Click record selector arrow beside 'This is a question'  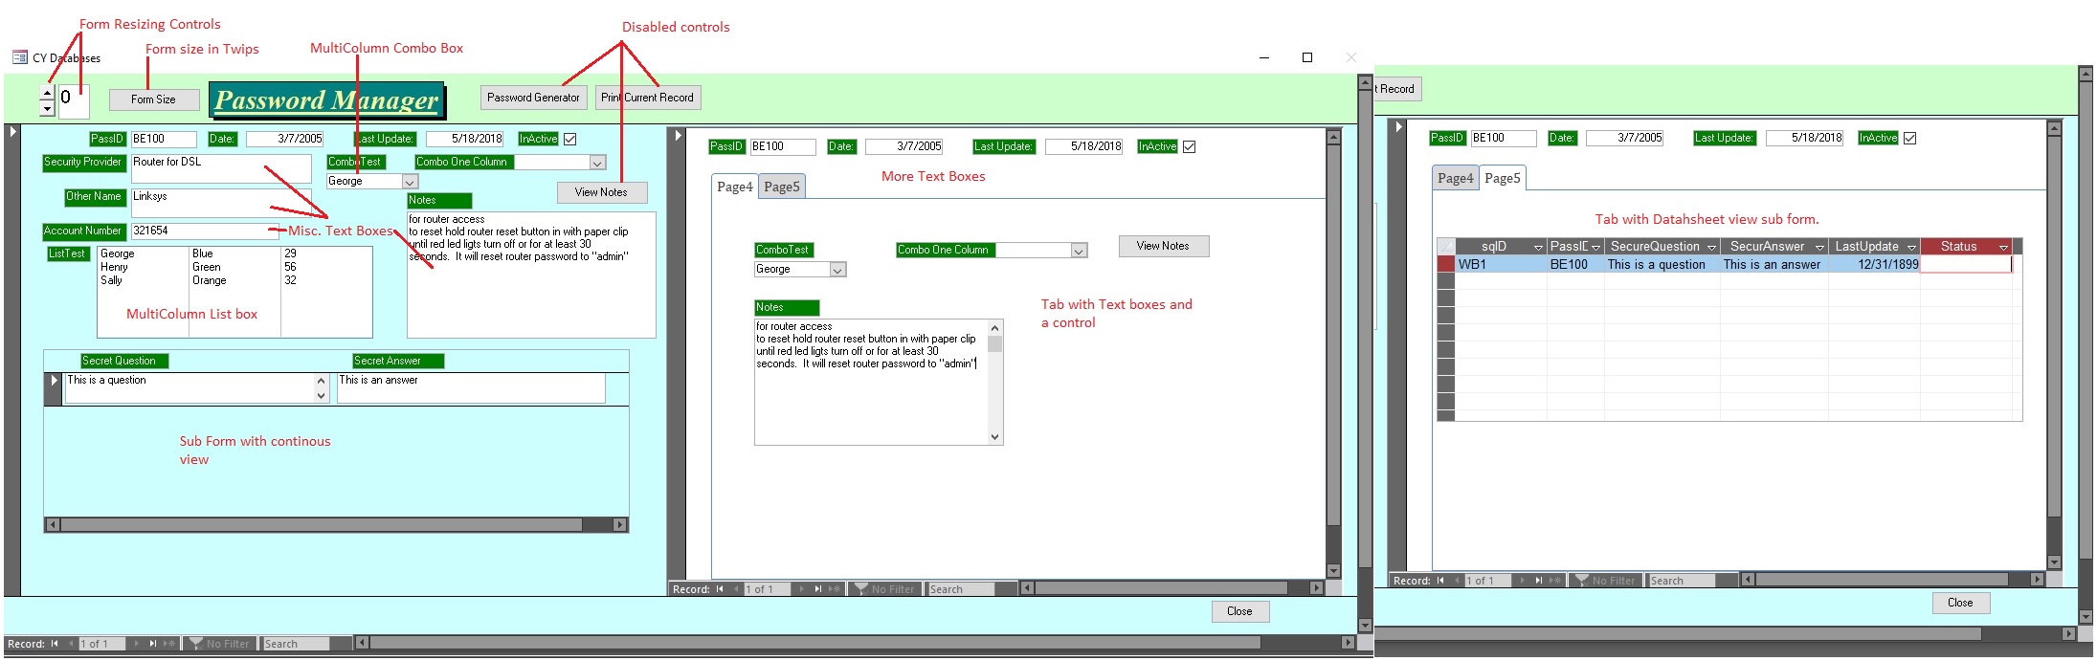(x=54, y=381)
